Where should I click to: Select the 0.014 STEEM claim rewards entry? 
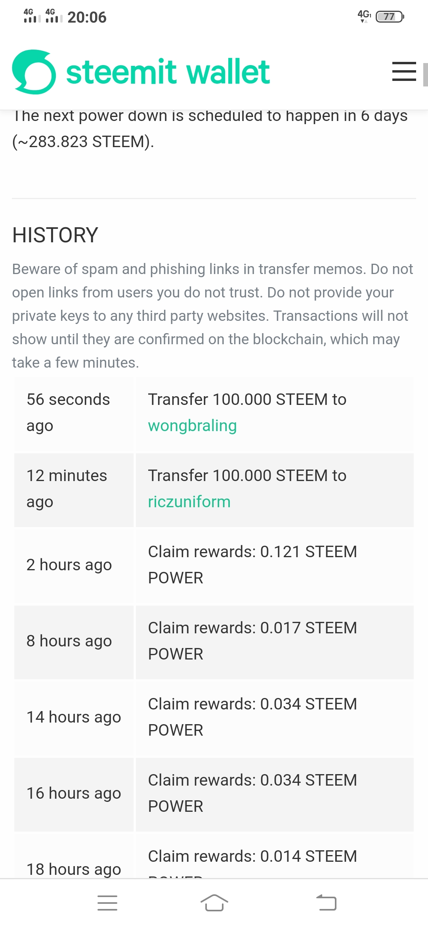[x=275, y=856]
